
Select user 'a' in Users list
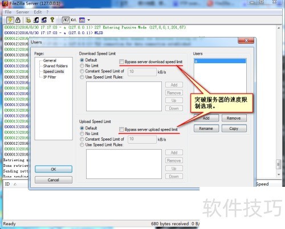click(220, 61)
